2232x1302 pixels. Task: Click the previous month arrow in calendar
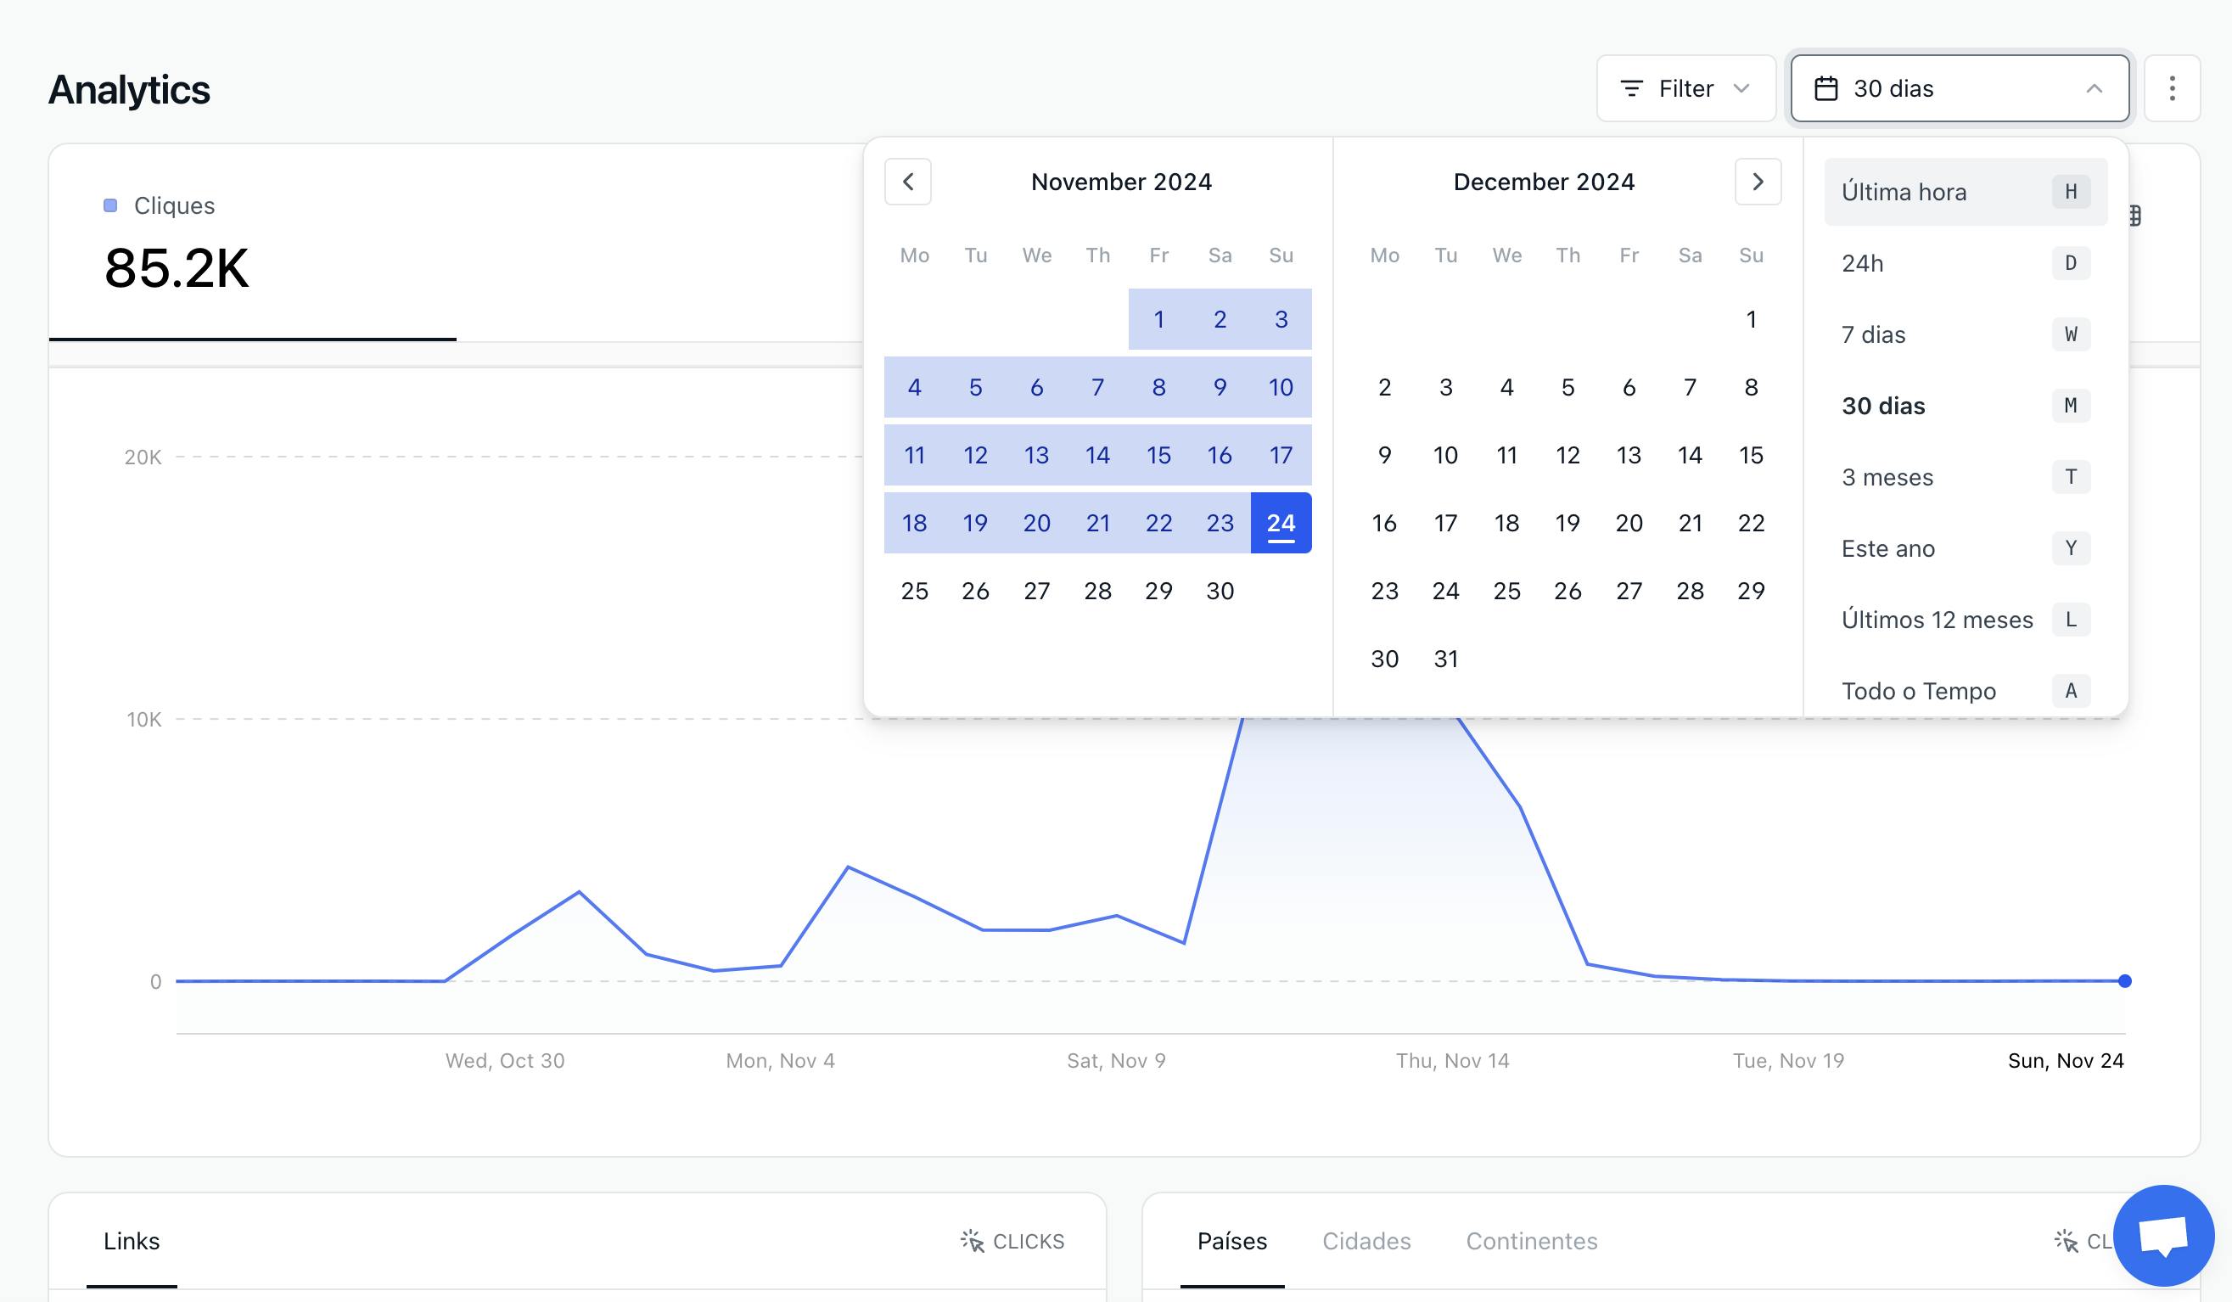(907, 182)
